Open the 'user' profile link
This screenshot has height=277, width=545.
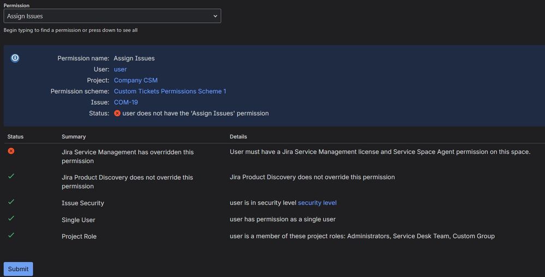point(120,69)
